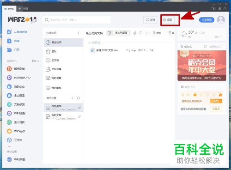The width and height of the screenshot is (231, 170).
Task: Open 团队共享 team sharing
Action: coord(63,69)
